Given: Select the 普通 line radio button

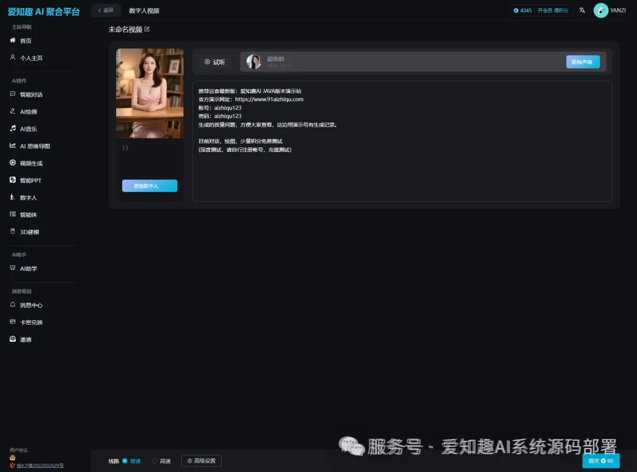Looking at the screenshot, I should [124, 461].
